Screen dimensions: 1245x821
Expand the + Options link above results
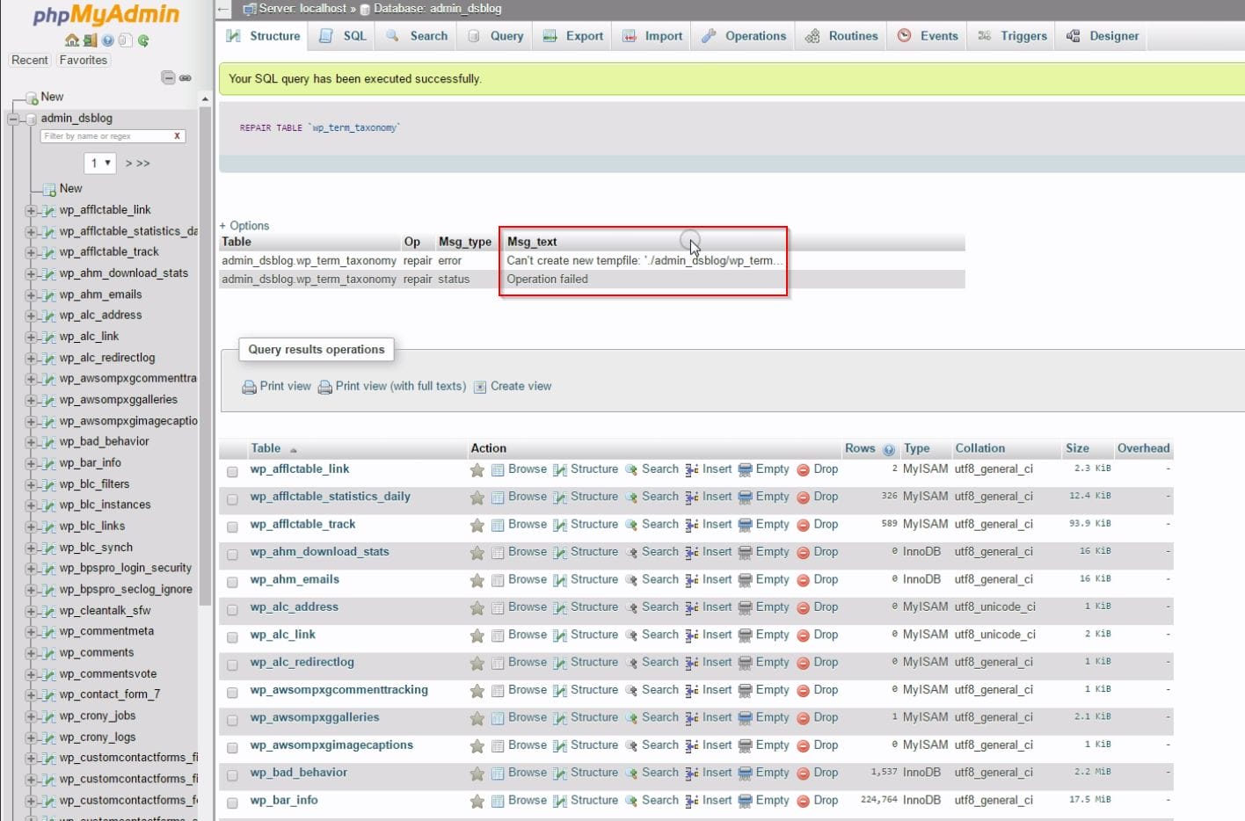(244, 226)
